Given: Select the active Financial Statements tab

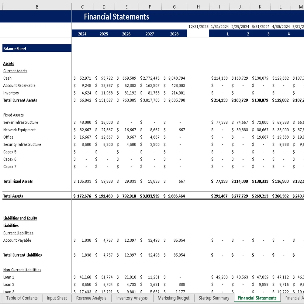Looking at the screenshot, I should [x=257, y=298].
